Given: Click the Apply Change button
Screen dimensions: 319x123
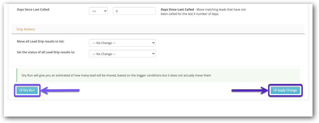Looking at the screenshot, I should point(285,90).
